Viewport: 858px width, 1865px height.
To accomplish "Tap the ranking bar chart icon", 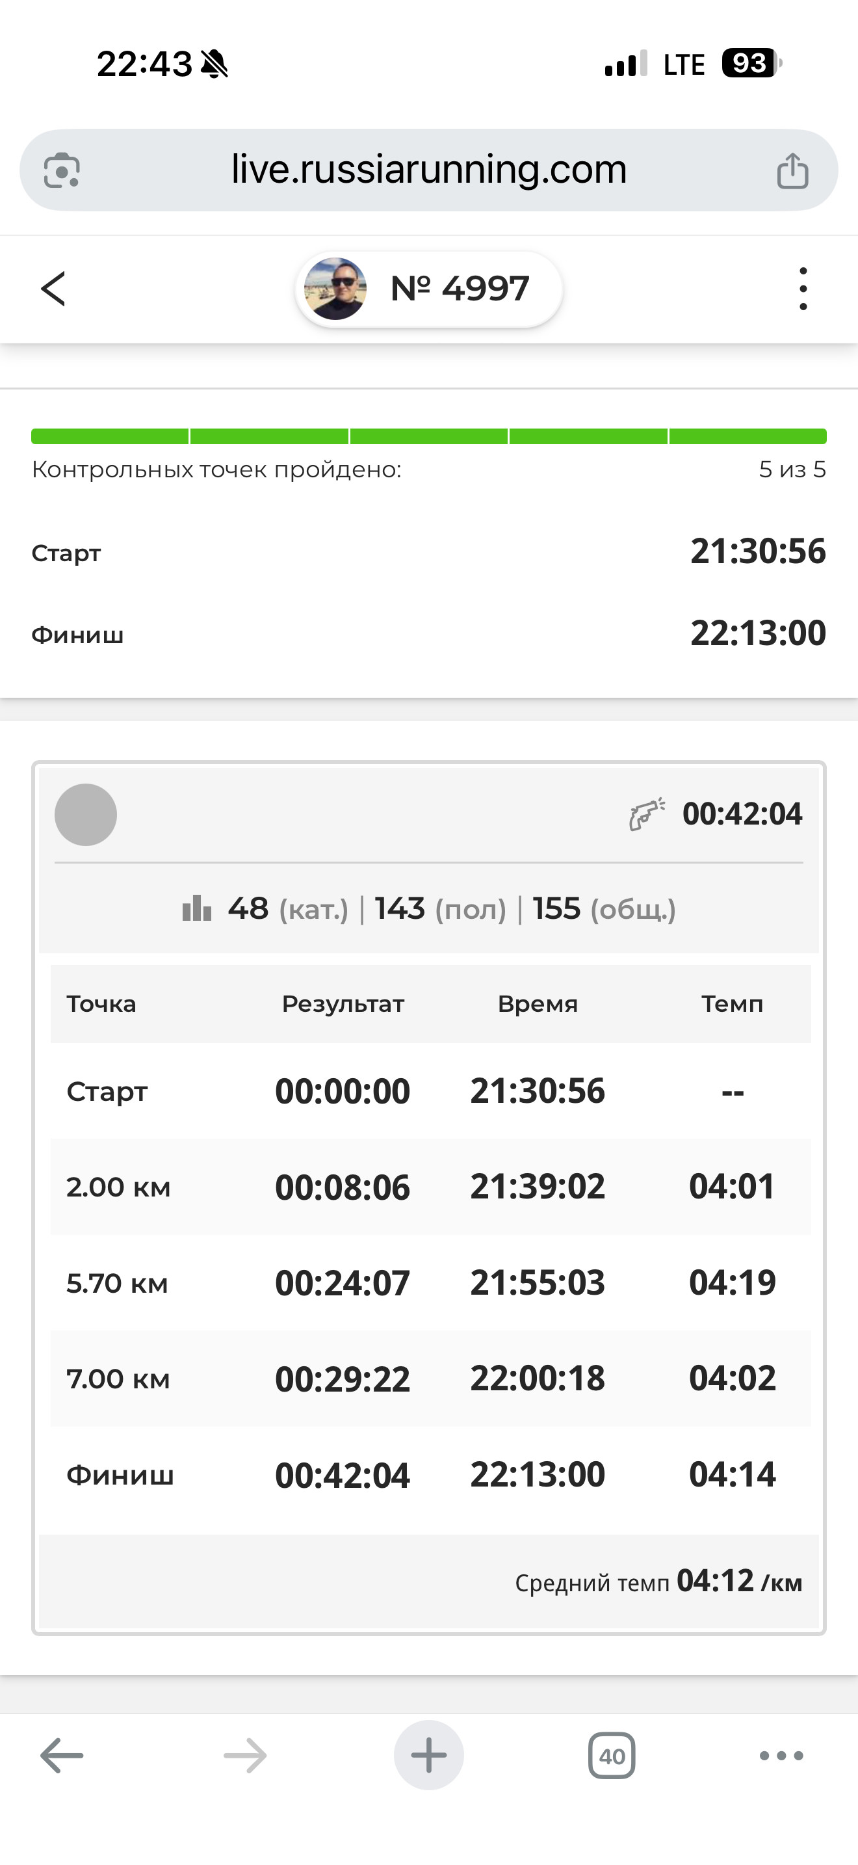I will tap(197, 908).
